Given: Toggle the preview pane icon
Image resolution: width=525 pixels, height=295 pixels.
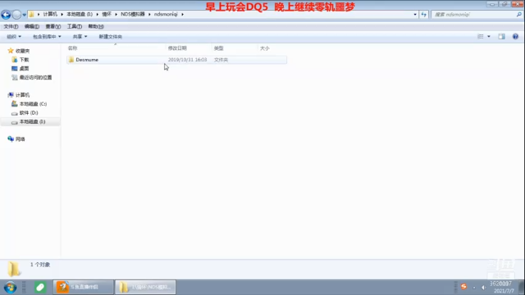Looking at the screenshot, I should click(x=501, y=36).
